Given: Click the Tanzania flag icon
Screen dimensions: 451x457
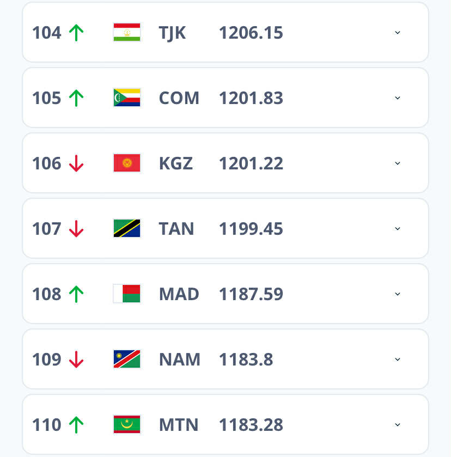Looking at the screenshot, I should click(127, 228).
